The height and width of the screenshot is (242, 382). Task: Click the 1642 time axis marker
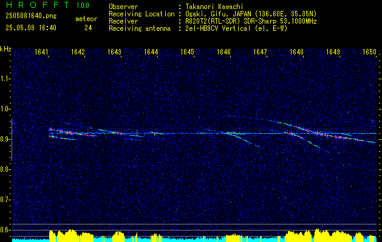[78, 52]
